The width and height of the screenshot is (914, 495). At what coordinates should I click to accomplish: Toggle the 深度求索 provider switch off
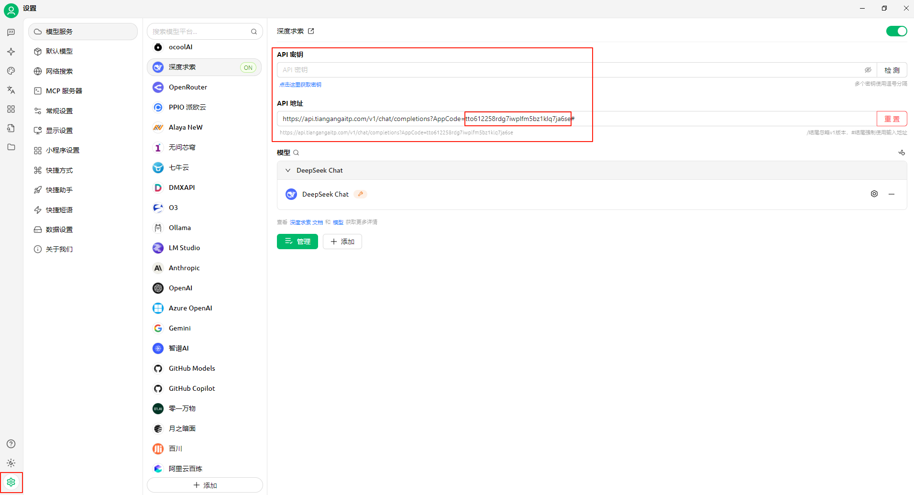coord(897,31)
